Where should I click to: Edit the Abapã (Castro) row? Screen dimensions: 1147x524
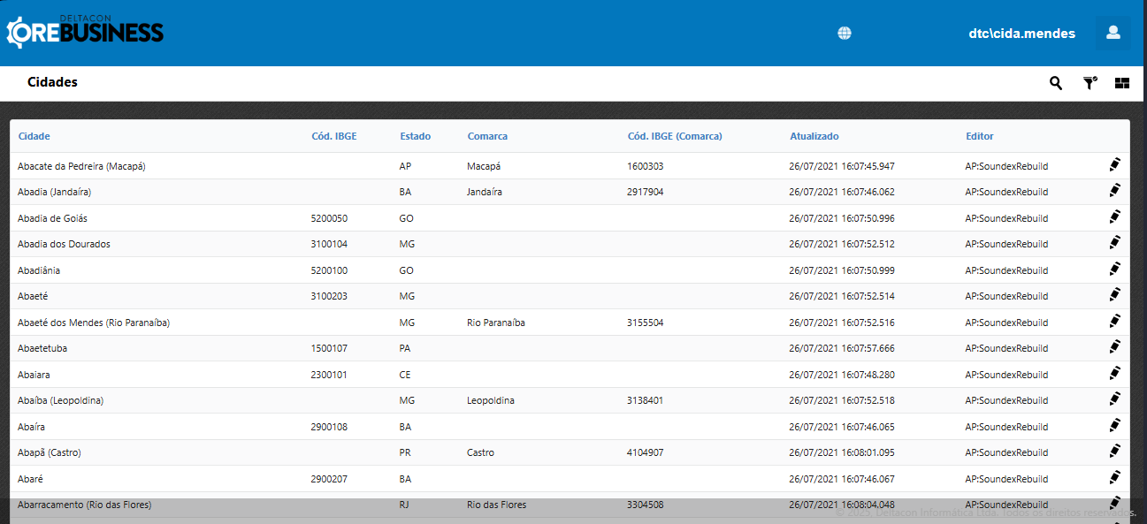point(1114,452)
